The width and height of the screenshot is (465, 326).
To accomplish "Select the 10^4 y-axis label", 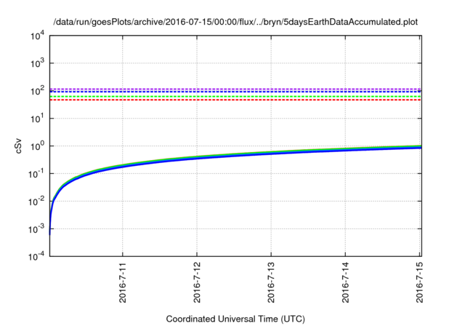I will [37, 36].
